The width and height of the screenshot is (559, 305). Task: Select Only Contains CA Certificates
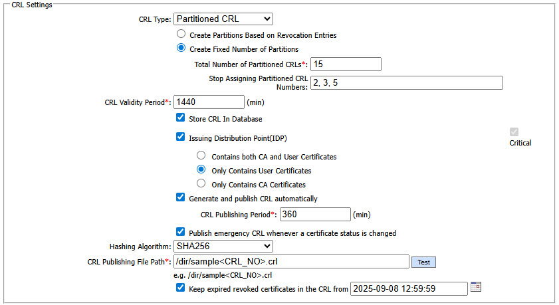coord(201,184)
